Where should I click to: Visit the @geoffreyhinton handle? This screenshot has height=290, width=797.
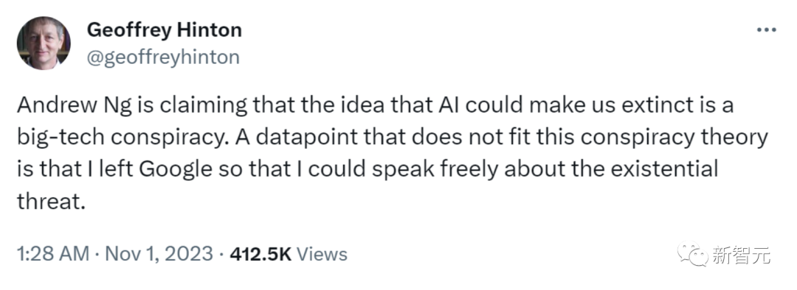[x=163, y=57]
